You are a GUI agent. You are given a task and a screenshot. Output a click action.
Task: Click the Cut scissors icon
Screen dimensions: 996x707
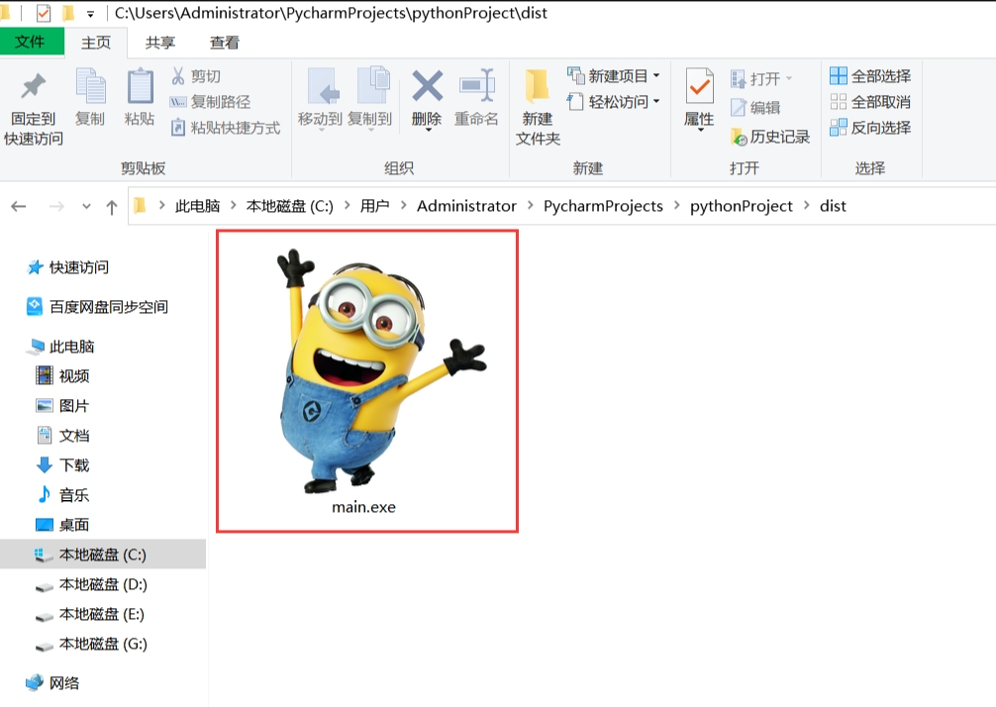coord(178,76)
